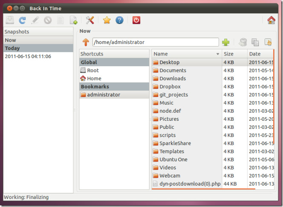
Task: Open settings with the tools icon
Action: click(90, 20)
